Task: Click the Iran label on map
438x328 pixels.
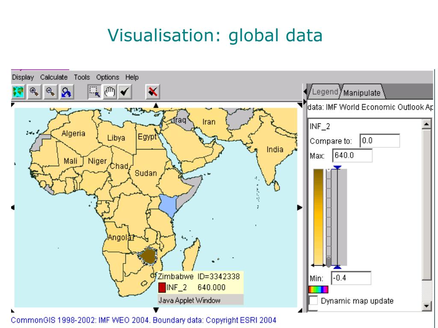Action: (x=209, y=122)
